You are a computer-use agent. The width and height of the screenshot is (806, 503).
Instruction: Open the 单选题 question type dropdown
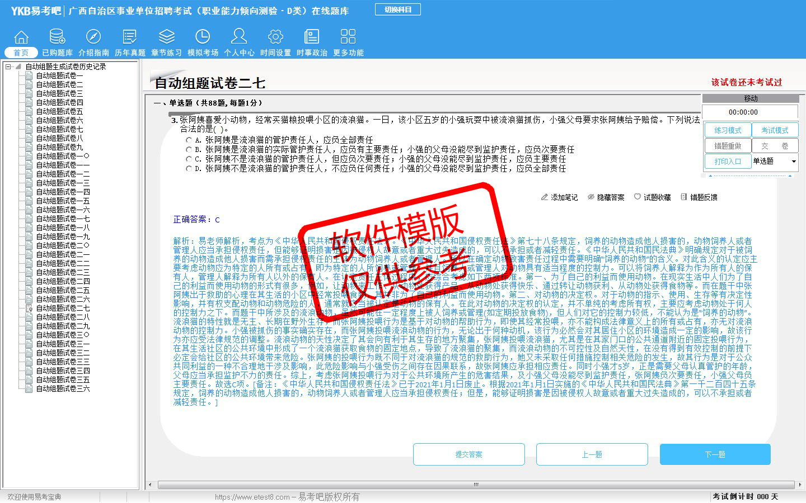point(793,162)
